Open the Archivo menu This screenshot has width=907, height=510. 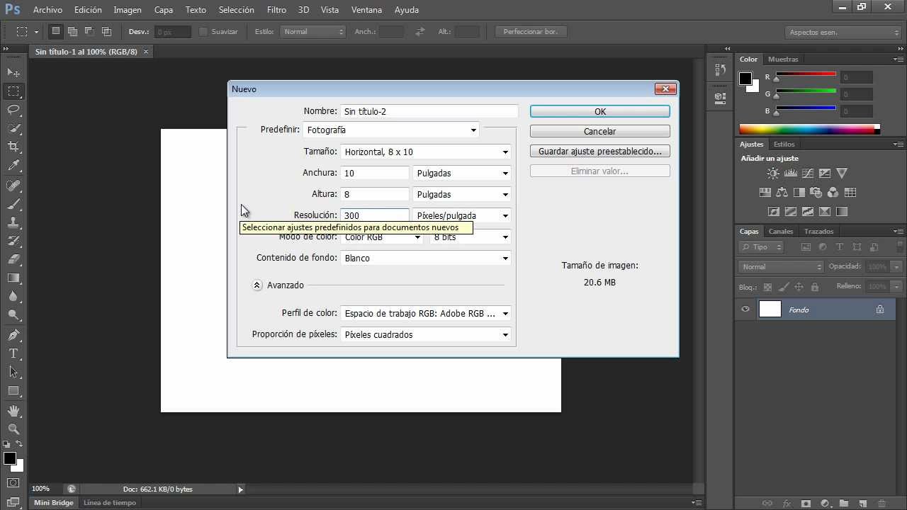click(47, 10)
